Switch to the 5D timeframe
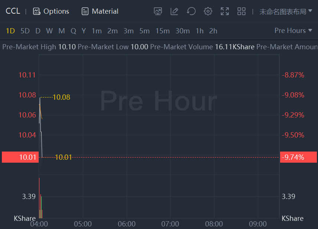This screenshot has height=229, width=318. (x=25, y=31)
